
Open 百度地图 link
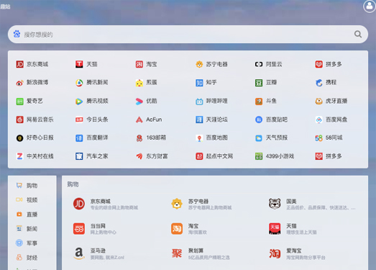point(211,138)
